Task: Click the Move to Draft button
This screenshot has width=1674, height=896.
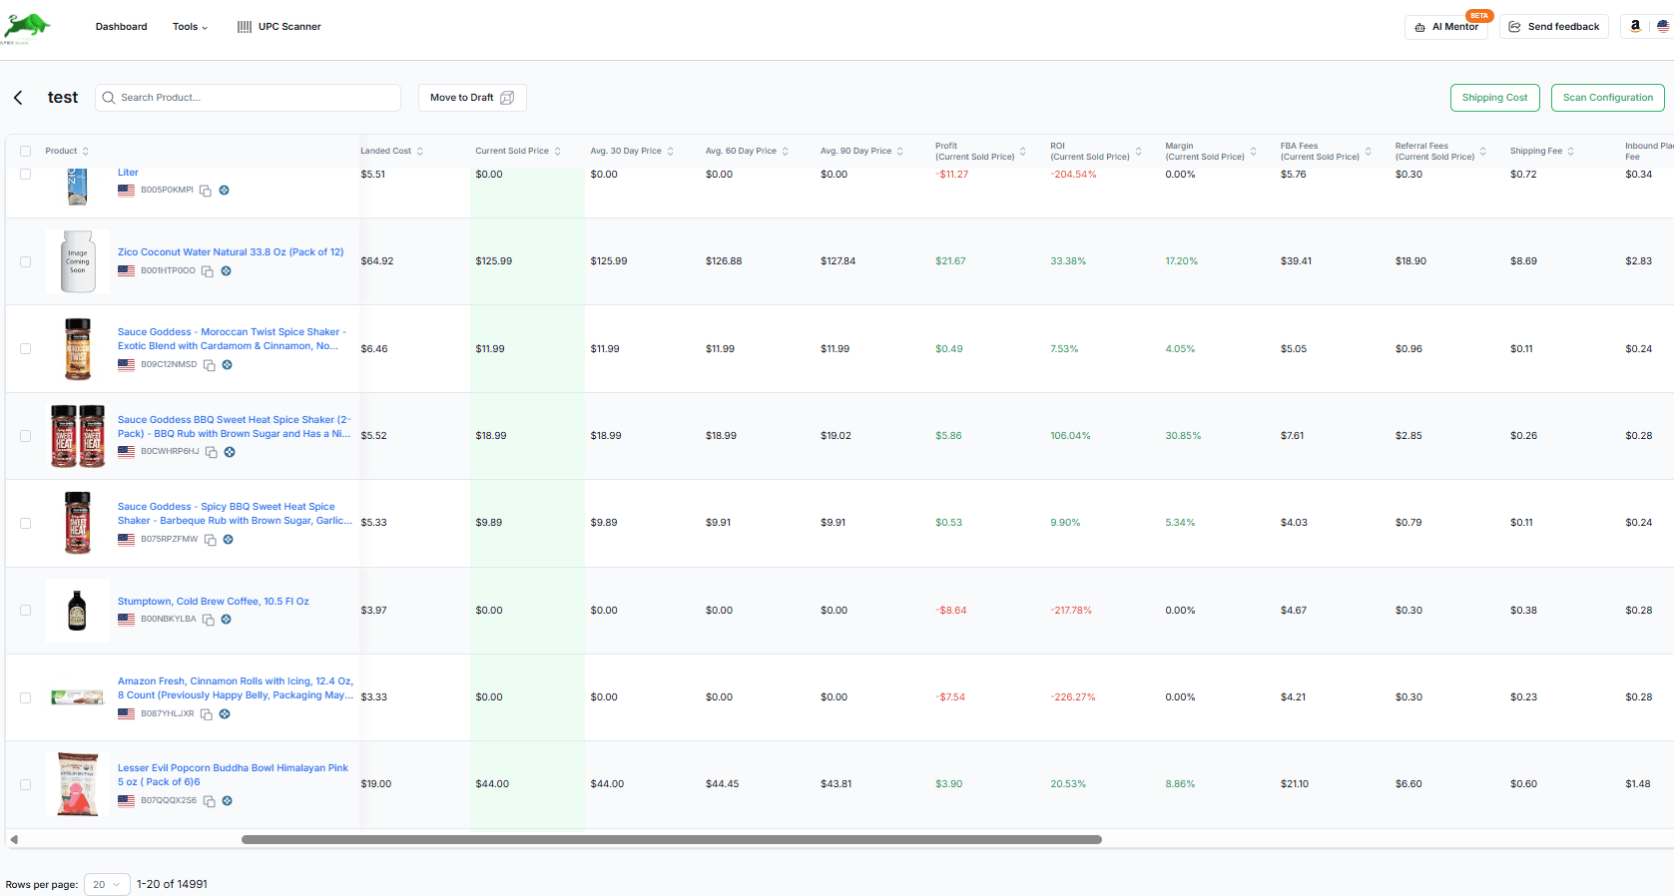Action: pos(472,98)
